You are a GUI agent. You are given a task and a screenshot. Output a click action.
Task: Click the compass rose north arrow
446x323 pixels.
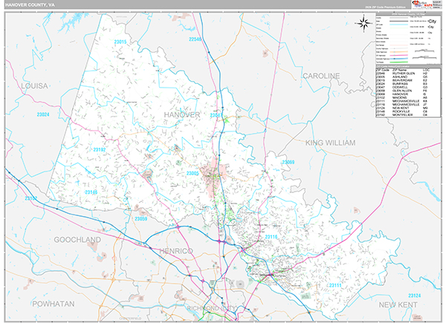point(363,22)
